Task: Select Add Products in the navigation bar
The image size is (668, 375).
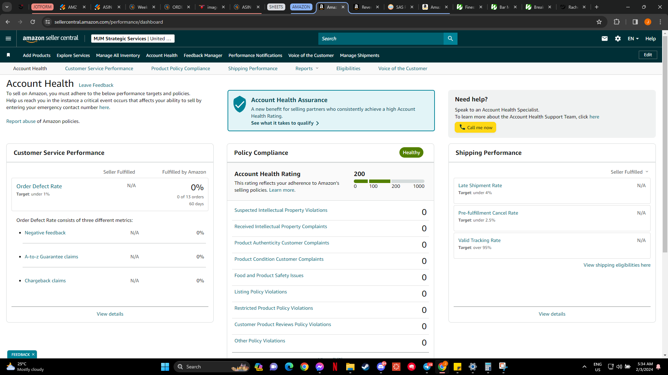Action: click(x=37, y=55)
